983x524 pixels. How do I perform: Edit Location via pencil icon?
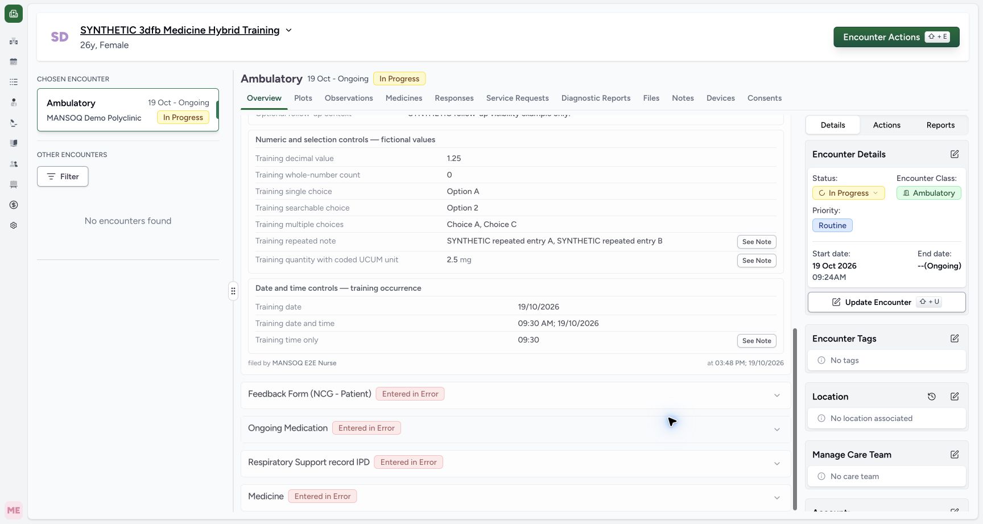point(955,397)
